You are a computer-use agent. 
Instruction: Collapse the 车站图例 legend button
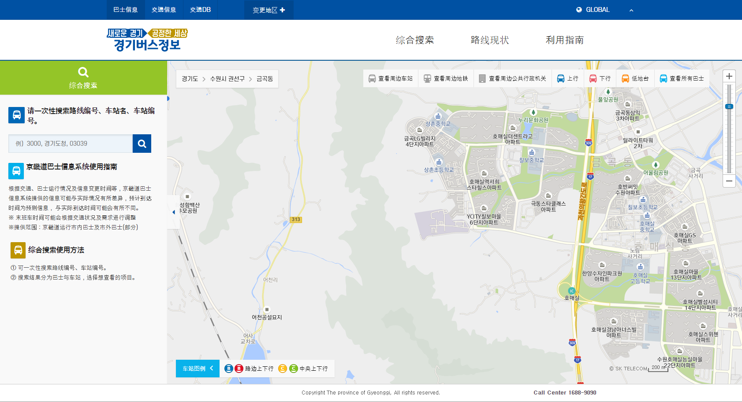coord(198,369)
